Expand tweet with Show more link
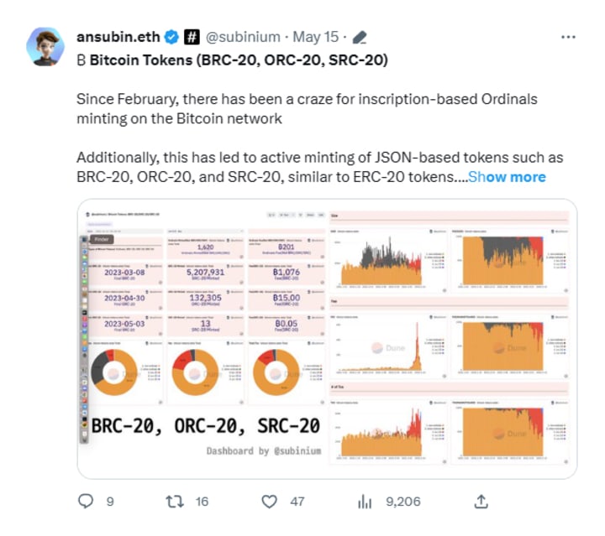This screenshot has width=605, height=536. (507, 177)
